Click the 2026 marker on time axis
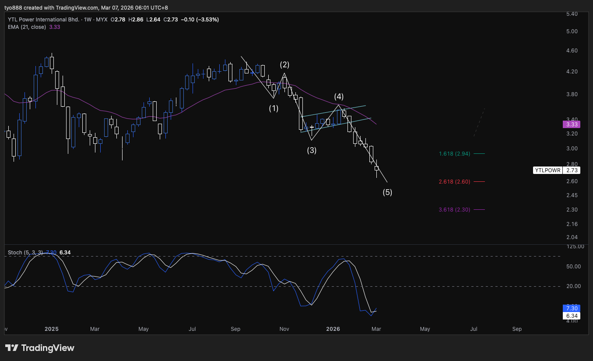This screenshot has width=593, height=361. (x=333, y=329)
